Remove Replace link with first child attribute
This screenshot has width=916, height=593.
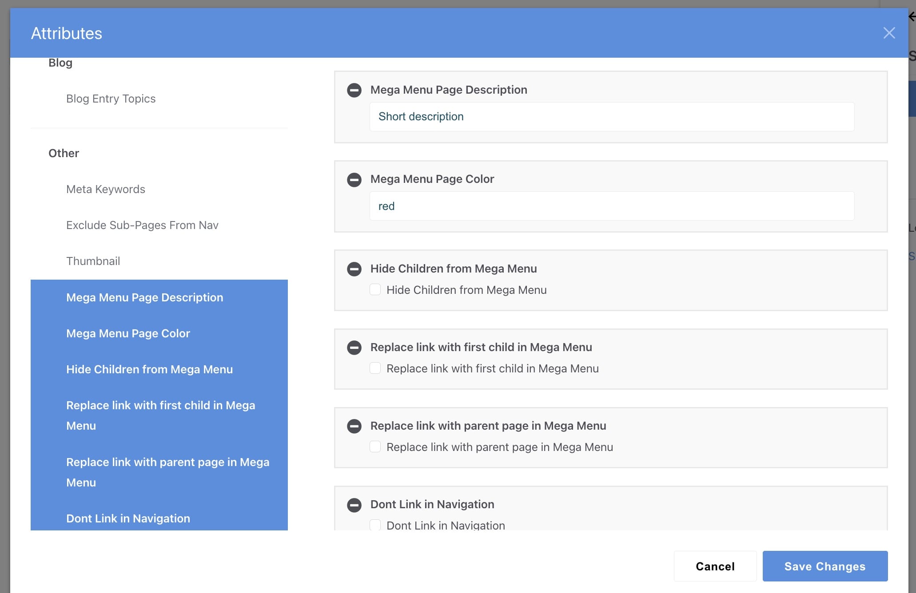pyautogui.click(x=354, y=348)
